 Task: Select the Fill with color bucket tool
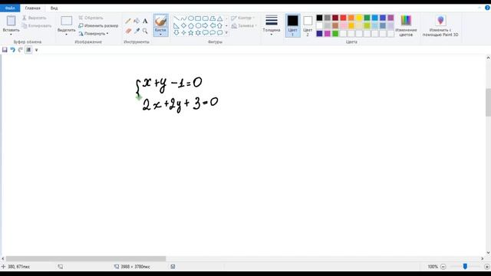pyautogui.click(x=137, y=21)
